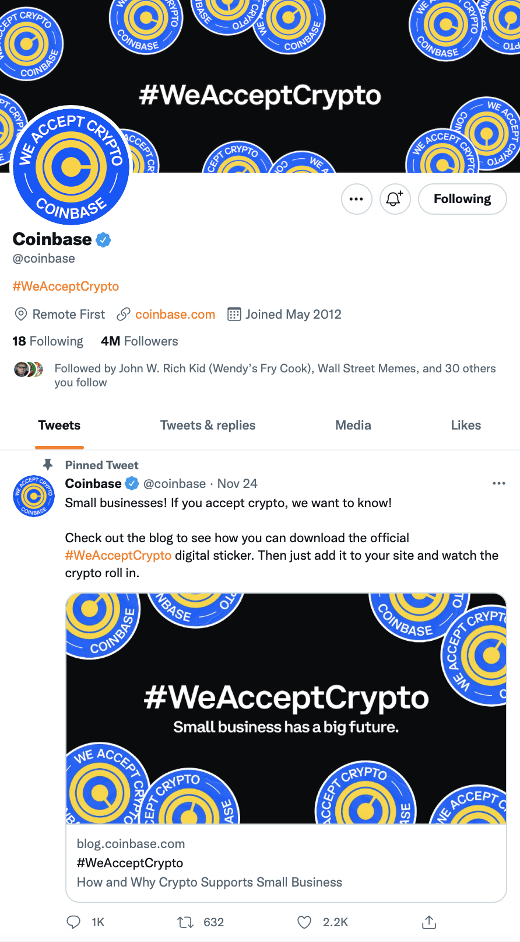Open the #WeAcceptCrypto hashtag in tweet text

click(x=118, y=556)
